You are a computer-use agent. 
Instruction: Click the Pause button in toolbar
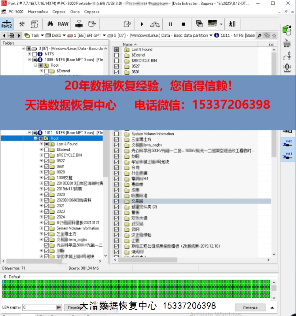tap(171, 24)
